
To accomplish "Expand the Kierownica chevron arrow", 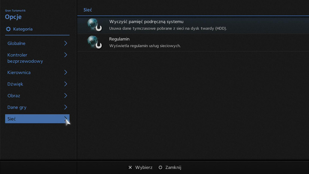I will (66, 73).
